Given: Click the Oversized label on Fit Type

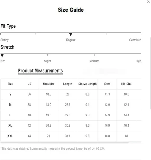Looking at the screenshot, I should coord(135,40).
